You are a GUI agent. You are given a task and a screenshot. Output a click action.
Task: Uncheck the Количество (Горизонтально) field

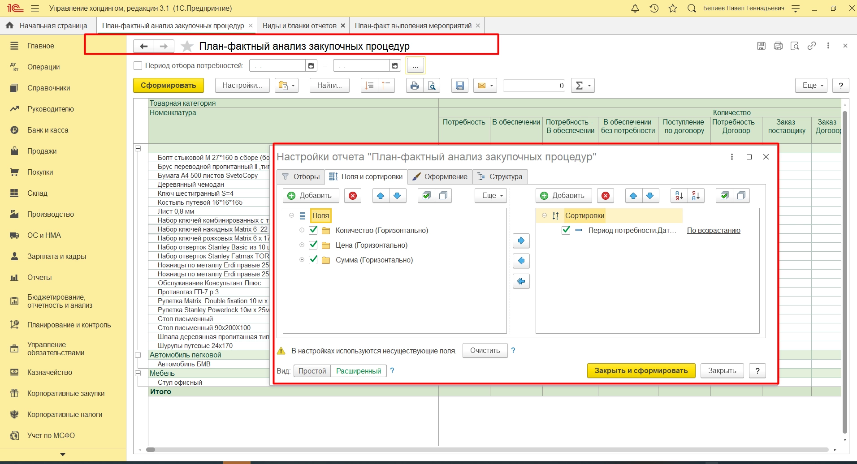(x=313, y=230)
